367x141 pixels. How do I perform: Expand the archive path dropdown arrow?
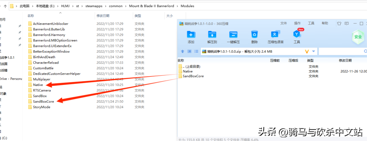314,51
